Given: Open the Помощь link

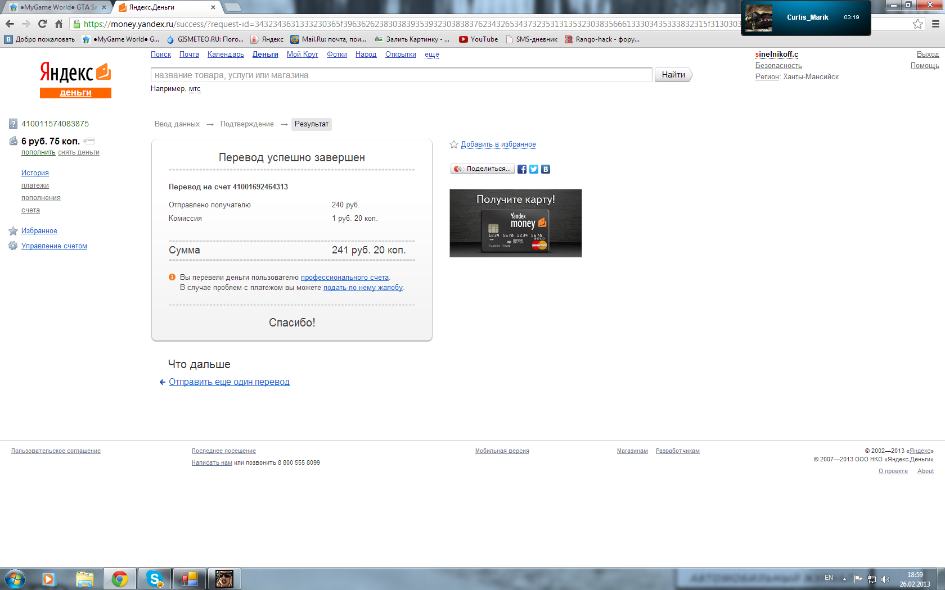Looking at the screenshot, I should (925, 66).
